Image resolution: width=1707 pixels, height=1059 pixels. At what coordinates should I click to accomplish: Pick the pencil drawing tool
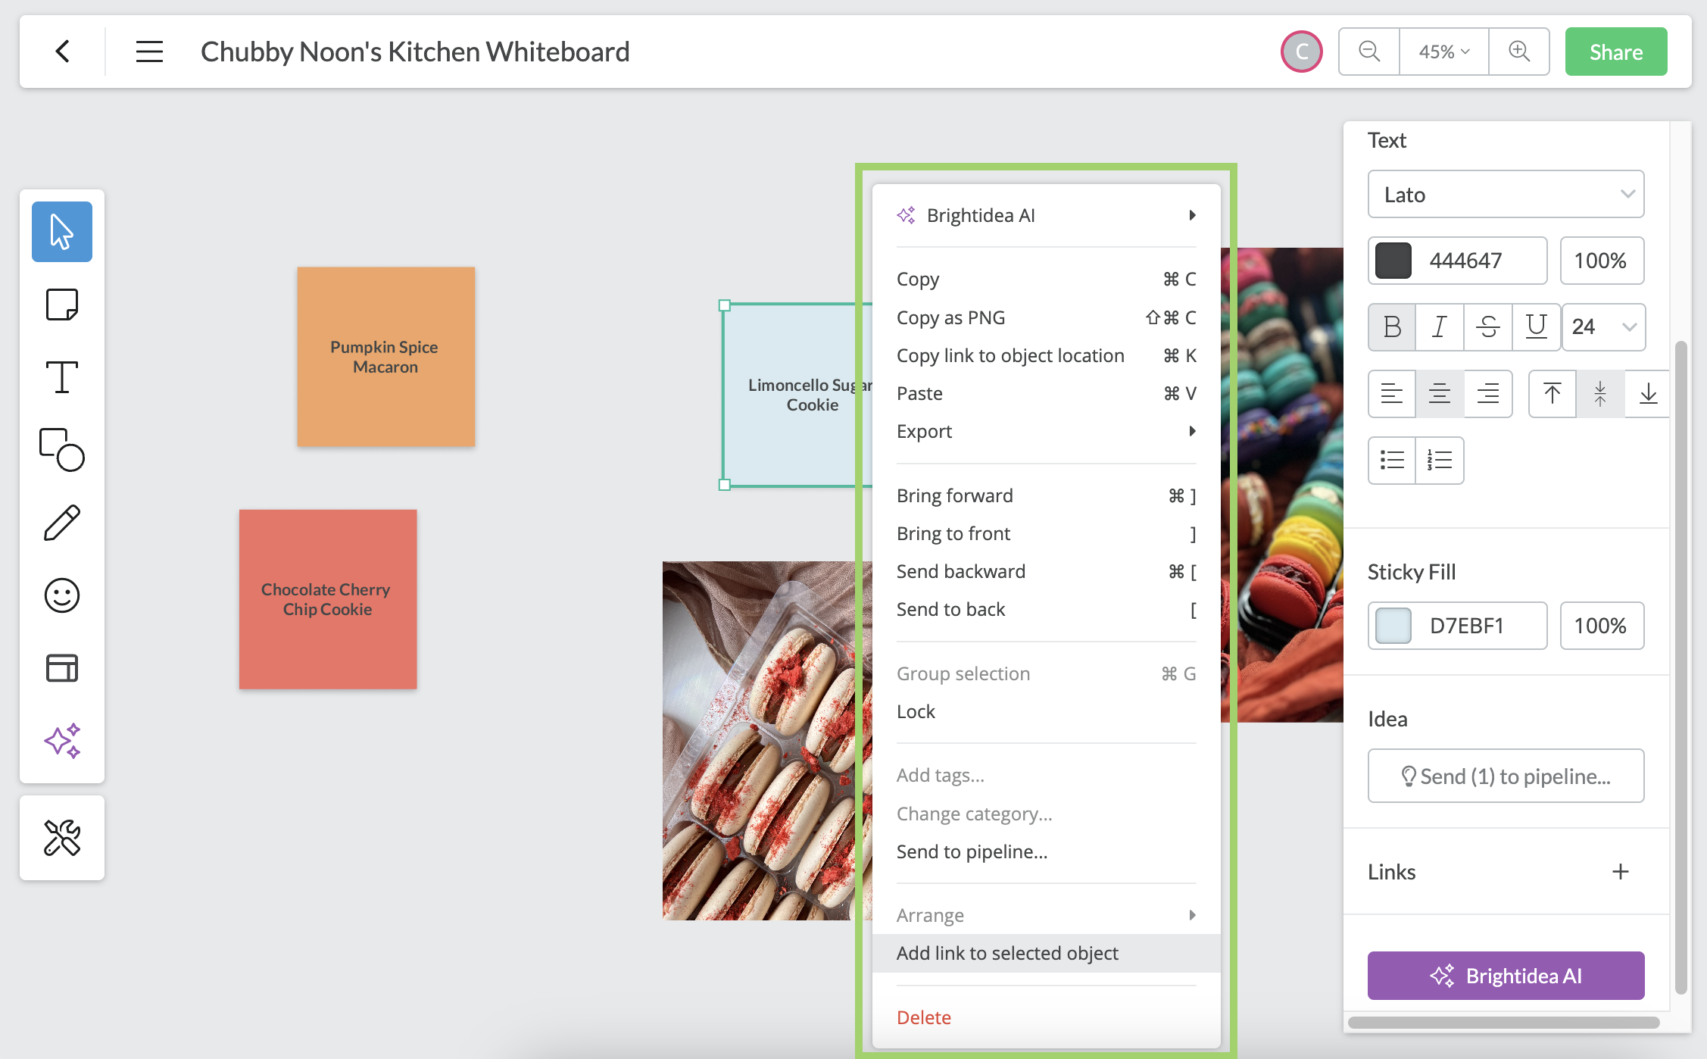(x=62, y=523)
